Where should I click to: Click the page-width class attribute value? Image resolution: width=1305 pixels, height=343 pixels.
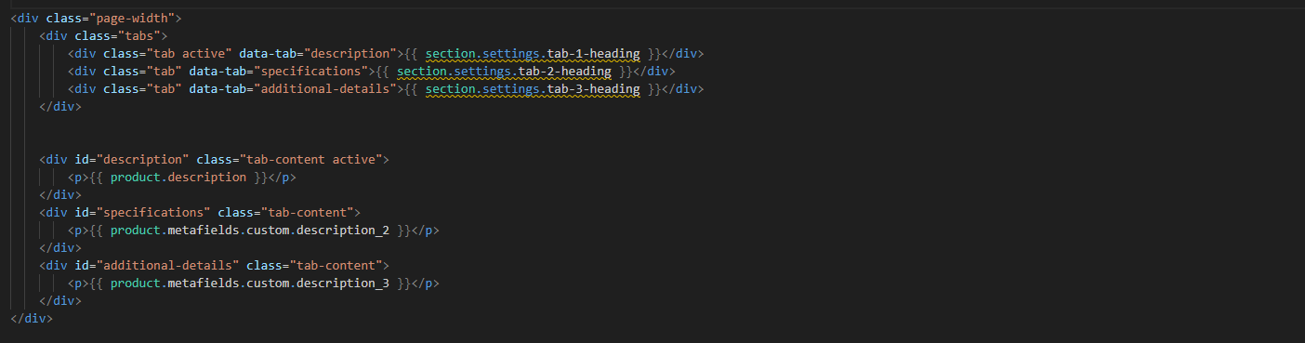134,18
